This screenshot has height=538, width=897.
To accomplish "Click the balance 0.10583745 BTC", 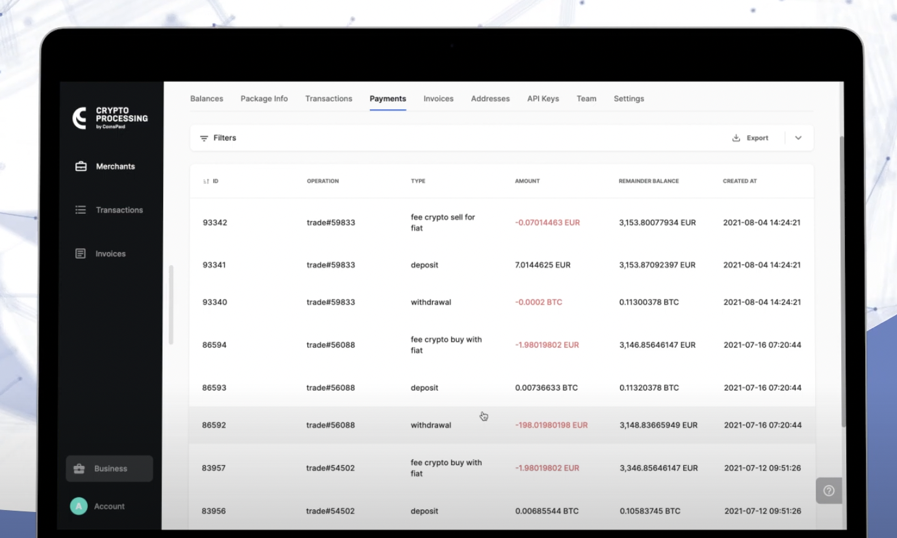I will (650, 511).
